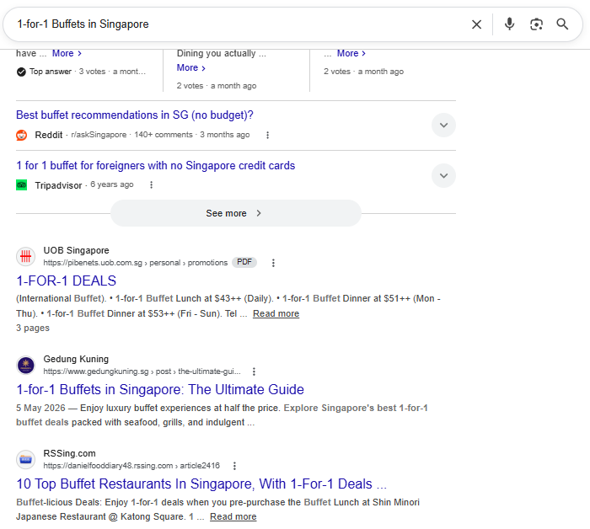The width and height of the screenshot is (590, 529).
Task: Open options menu for RSSing.com result
Action: tap(234, 466)
